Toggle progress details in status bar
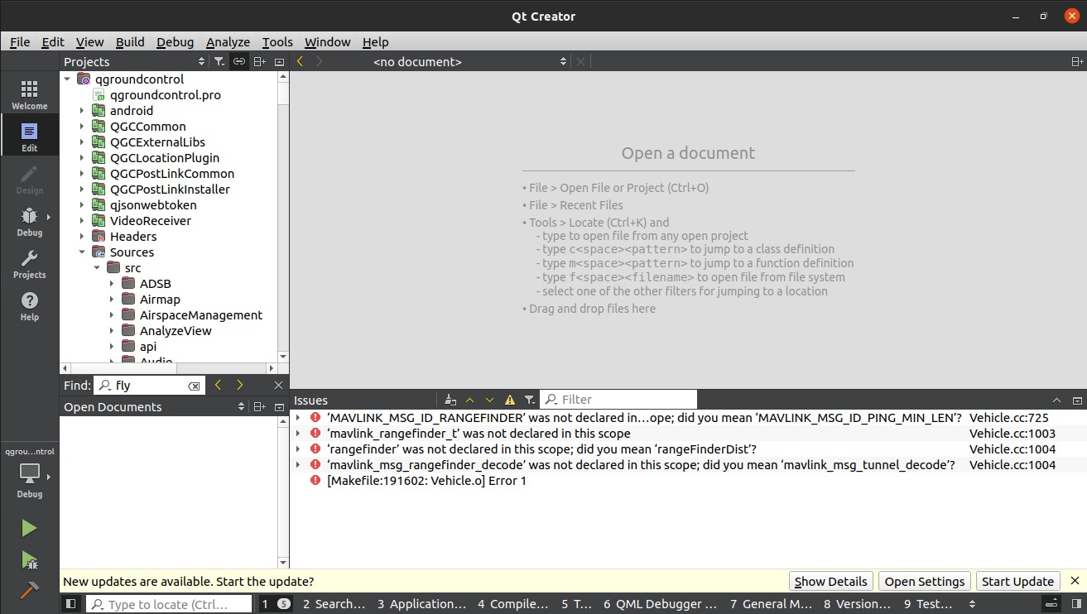 (1050, 604)
